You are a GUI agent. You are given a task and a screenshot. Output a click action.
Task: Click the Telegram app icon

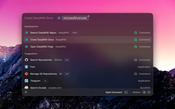click(27, 81)
